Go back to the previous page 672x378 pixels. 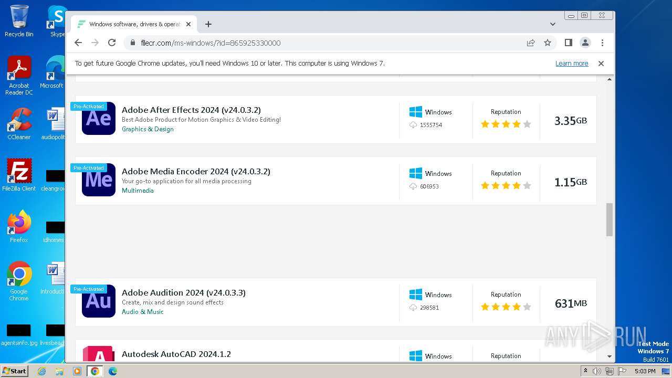[x=78, y=43]
